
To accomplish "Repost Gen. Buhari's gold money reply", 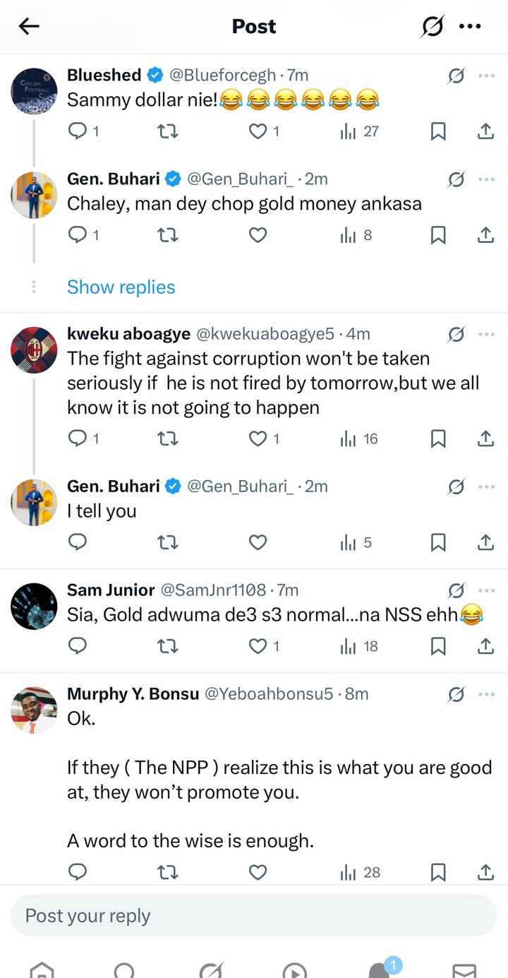I will click(x=168, y=234).
